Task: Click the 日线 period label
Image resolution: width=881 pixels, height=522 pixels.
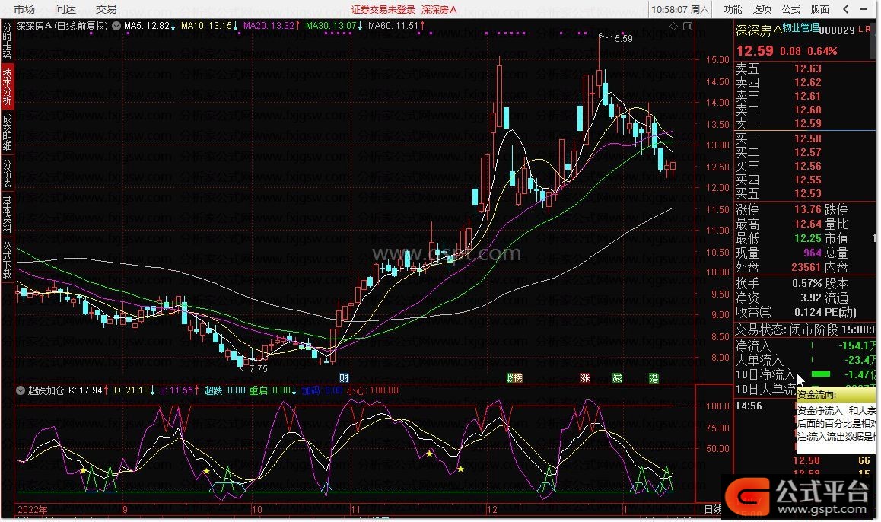Action: 714,509
